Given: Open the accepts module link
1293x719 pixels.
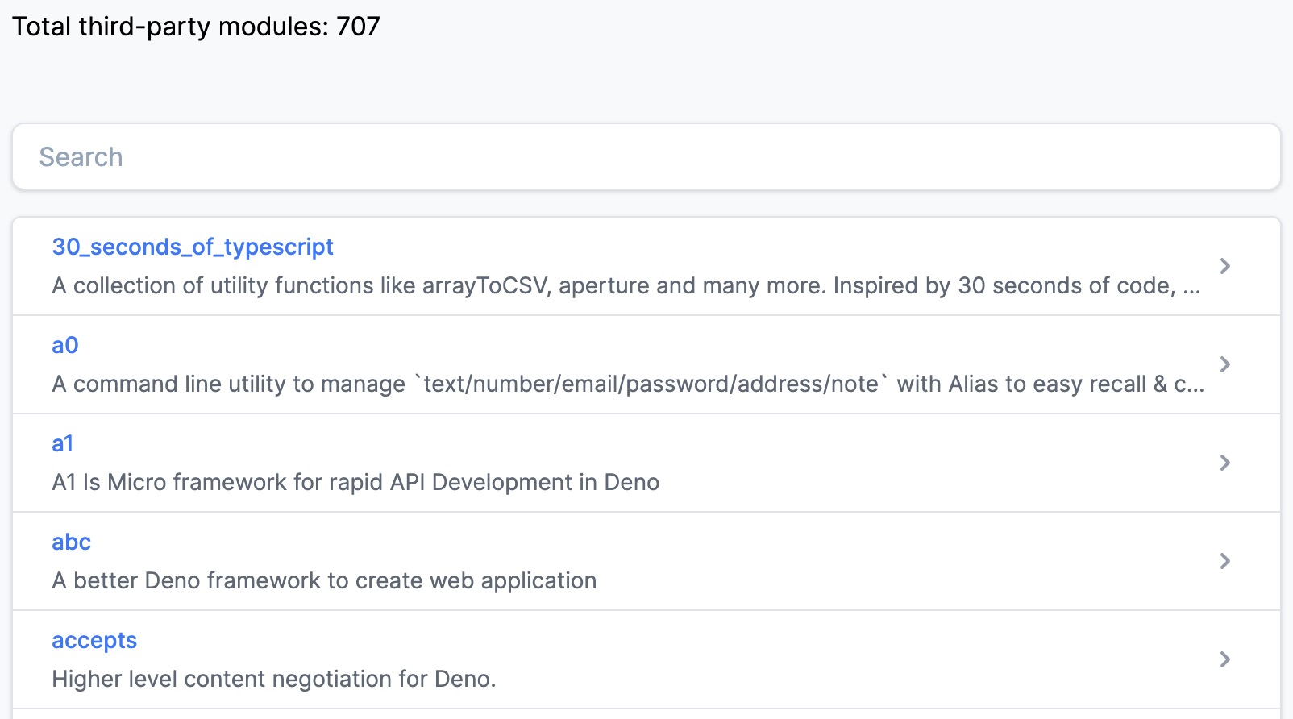Looking at the screenshot, I should (94, 640).
